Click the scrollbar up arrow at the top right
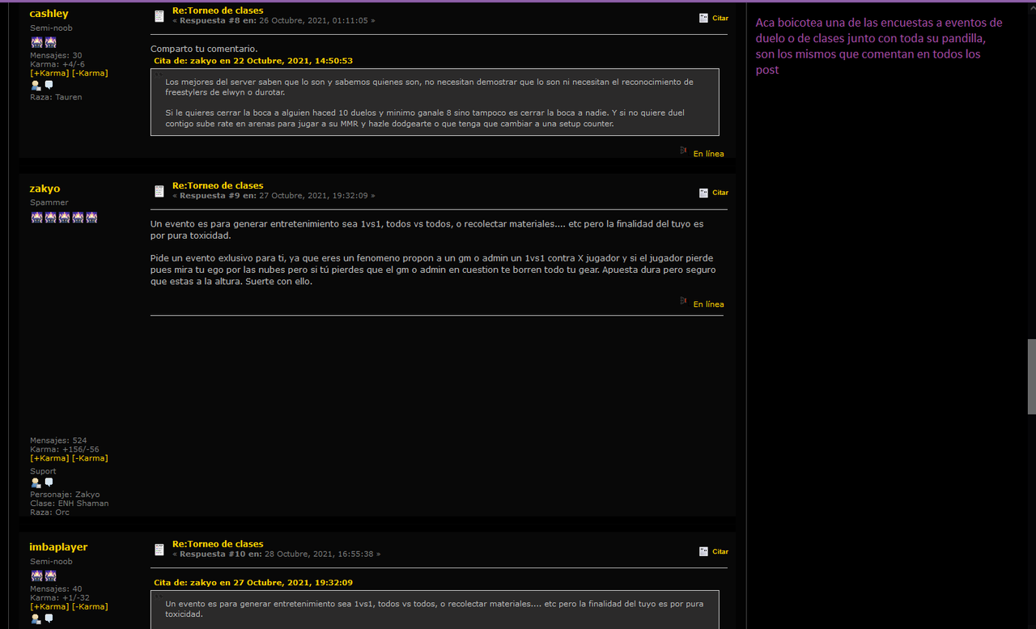1036x629 pixels. [1031, 8]
